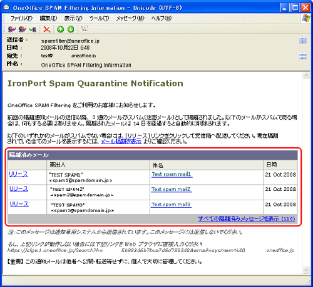Click the Windows flag logo icon
Viewport: 313px width, 287px height.
click(306, 18)
